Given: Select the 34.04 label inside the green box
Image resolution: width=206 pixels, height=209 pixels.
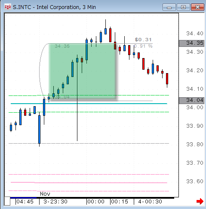Looking at the screenshot, I should coord(62,97).
